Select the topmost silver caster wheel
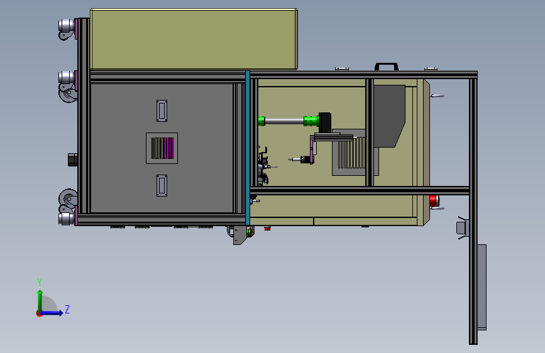The width and height of the screenshot is (545, 353). 66,25
